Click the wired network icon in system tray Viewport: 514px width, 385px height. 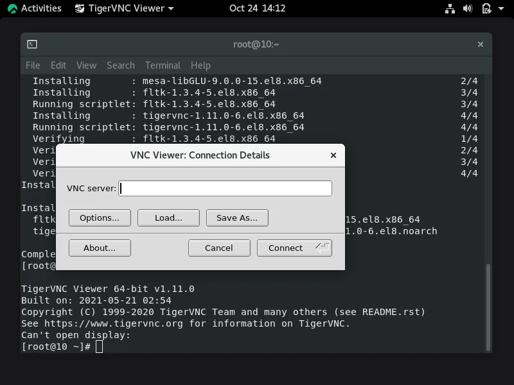click(450, 8)
